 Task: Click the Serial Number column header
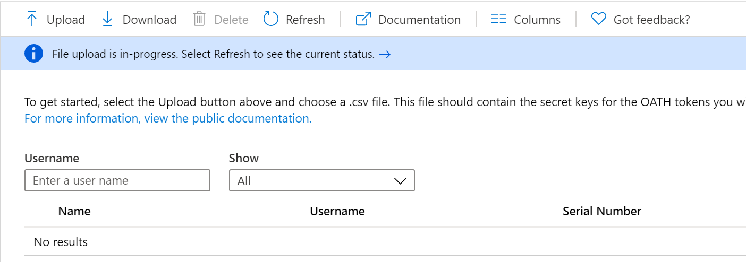point(601,211)
